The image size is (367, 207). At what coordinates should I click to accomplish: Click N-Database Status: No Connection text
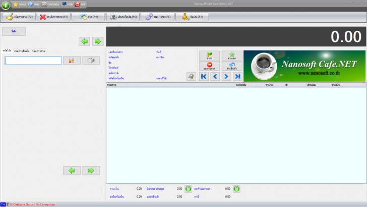[33, 204]
